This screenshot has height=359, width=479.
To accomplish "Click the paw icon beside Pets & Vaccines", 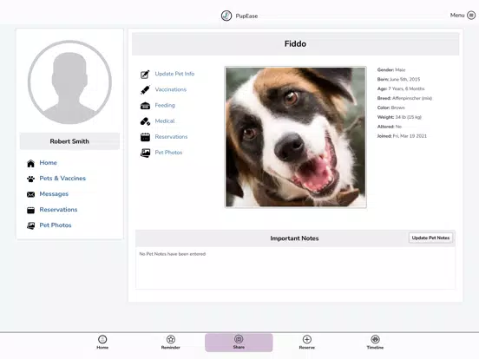I will tap(31, 179).
